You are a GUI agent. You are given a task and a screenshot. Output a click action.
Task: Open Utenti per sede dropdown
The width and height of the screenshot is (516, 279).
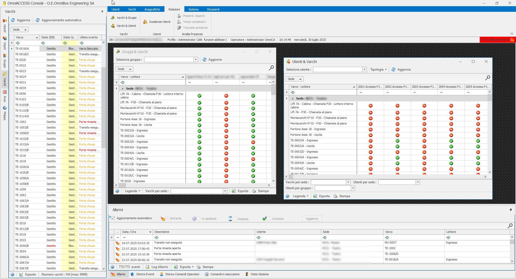point(417,182)
